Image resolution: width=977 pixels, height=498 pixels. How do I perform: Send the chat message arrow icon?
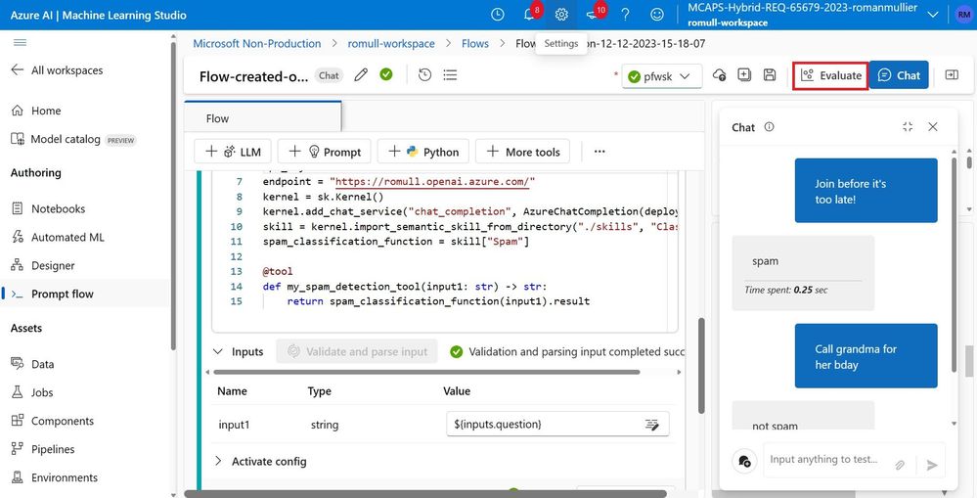click(931, 465)
